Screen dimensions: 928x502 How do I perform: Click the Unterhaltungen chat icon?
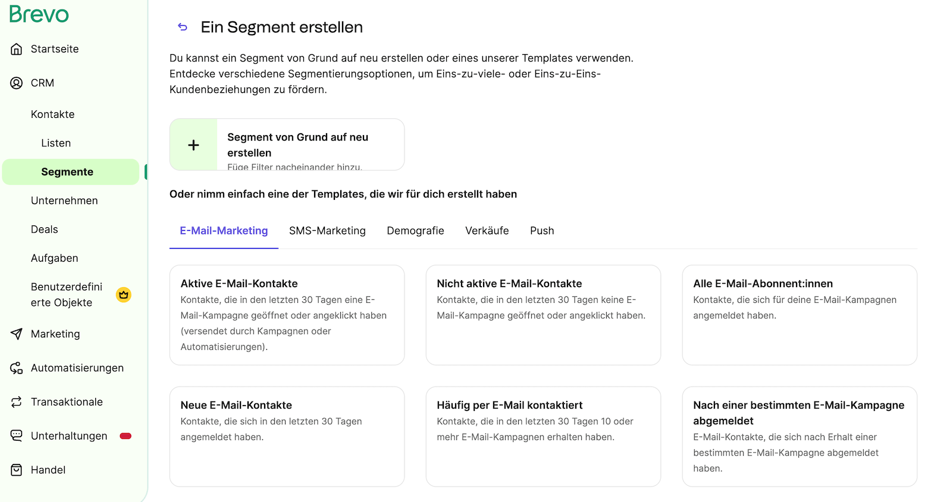[x=17, y=436]
